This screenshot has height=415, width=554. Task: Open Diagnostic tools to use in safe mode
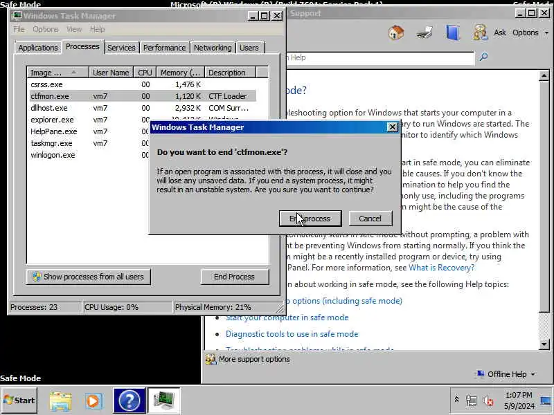point(292,334)
